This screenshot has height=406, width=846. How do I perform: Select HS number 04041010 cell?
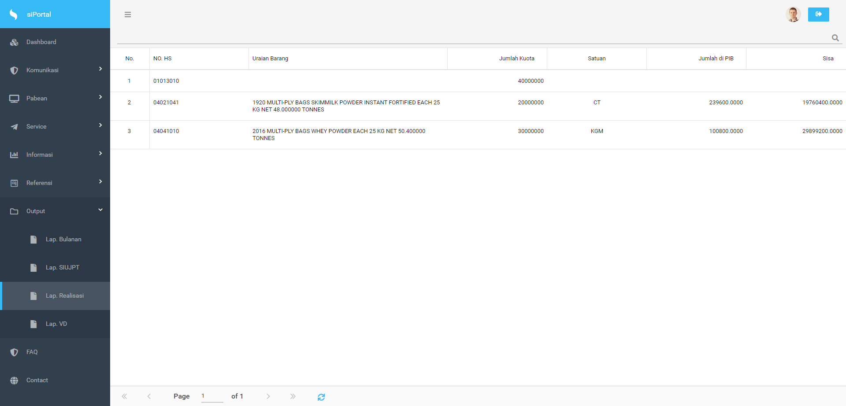pyautogui.click(x=199, y=135)
